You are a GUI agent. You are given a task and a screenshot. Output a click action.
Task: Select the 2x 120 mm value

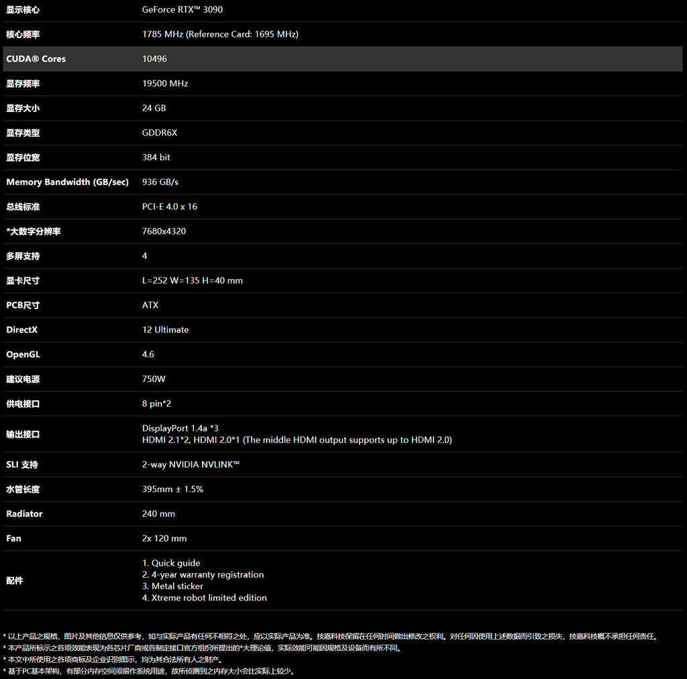click(164, 538)
